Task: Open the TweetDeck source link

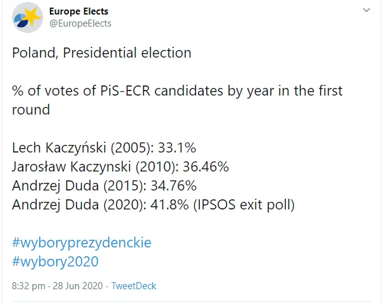Action: (x=133, y=286)
